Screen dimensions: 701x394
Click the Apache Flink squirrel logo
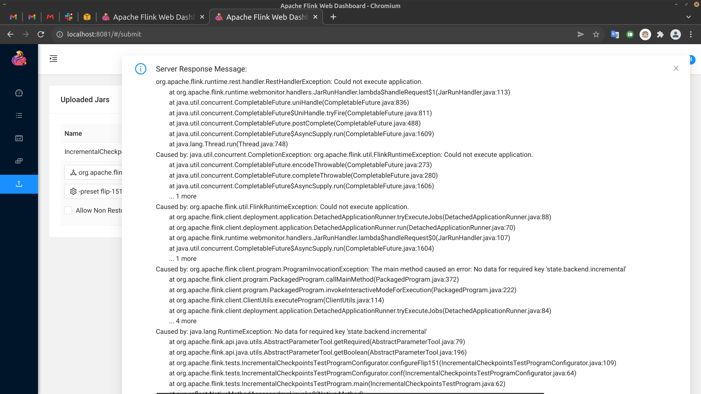(19, 58)
